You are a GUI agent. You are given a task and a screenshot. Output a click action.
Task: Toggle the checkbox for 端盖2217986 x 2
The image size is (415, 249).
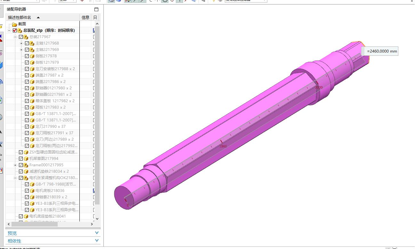(27, 82)
